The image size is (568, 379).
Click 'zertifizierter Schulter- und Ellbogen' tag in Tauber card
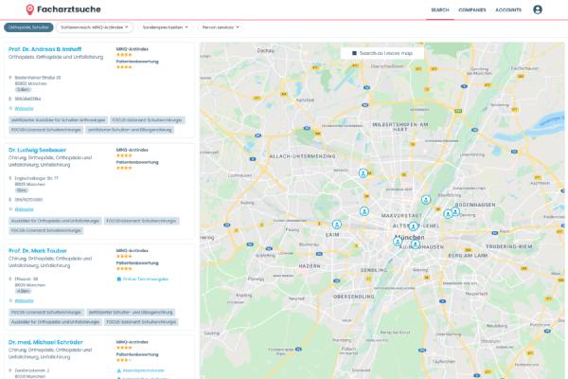click(x=131, y=313)
